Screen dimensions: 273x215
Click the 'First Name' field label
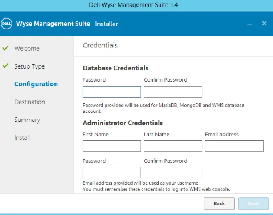click(x=95, y=134)
